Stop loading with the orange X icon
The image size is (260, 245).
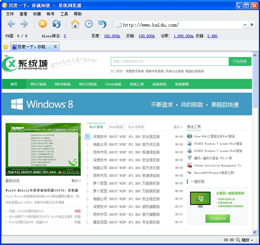coord(43,24)
